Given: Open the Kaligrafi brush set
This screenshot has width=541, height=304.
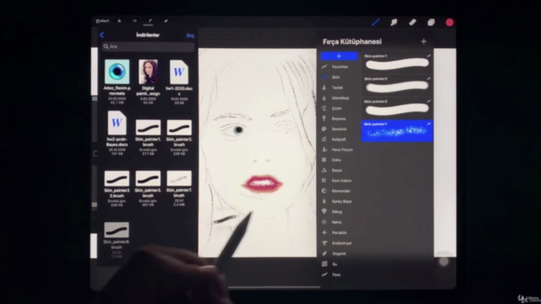Looking at the screenshot, I should click(x=339, y=139).
